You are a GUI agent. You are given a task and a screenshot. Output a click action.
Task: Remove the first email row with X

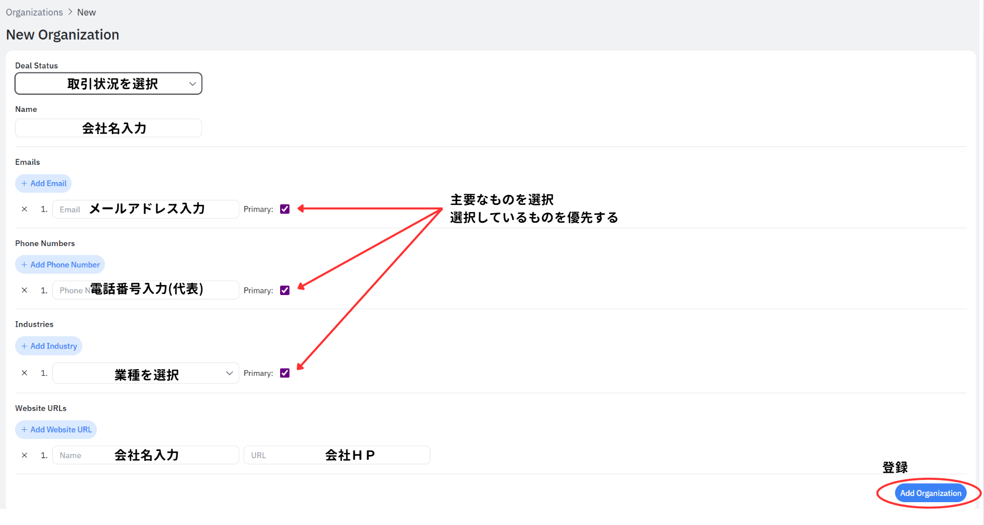click(x=25, y=209)
